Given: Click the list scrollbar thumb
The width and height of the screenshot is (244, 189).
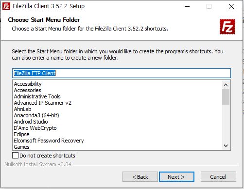Looking at the screenshot, I should click(226, 96).
